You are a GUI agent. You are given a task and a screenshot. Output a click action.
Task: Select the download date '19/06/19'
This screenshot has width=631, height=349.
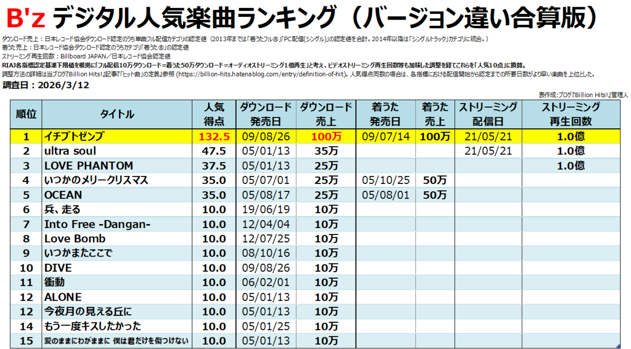click(x=266, y=209)
